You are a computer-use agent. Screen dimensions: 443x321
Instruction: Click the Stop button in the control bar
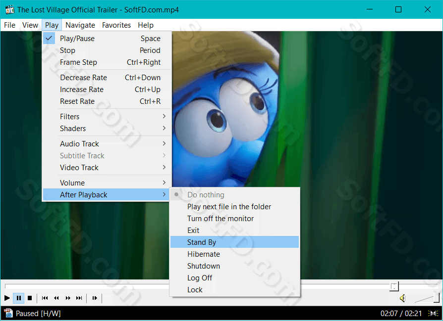pyautogui.click(x=30, y=298)
